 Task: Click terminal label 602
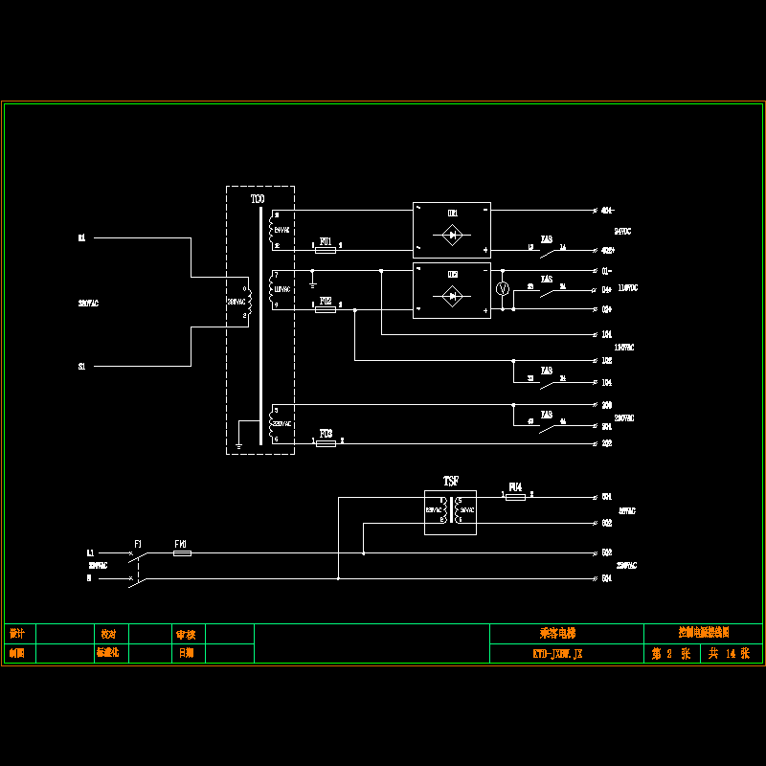pos(607,523)
